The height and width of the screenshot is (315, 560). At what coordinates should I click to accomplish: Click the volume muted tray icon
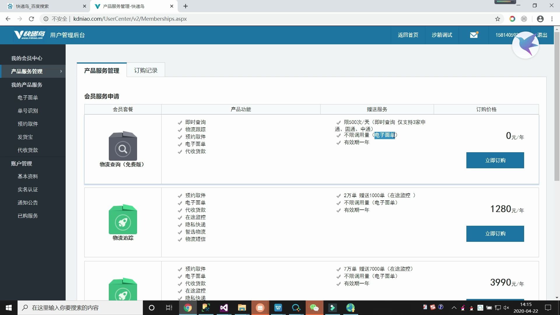(506, 308)
